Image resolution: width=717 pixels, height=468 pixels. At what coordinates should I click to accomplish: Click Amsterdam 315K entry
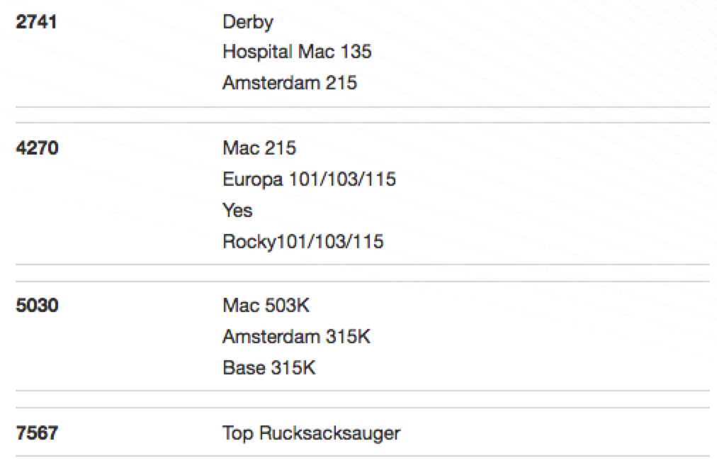296,337
